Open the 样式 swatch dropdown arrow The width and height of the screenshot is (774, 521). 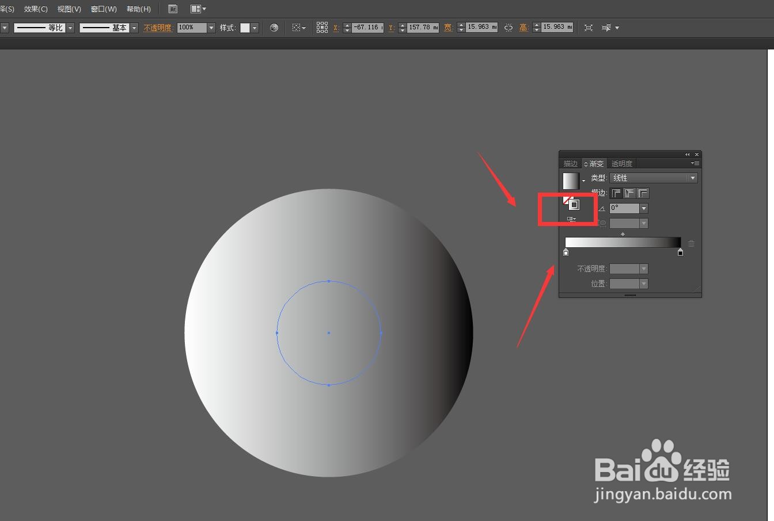[255, 28]
